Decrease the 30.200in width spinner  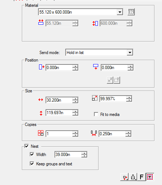coord(75,102)
